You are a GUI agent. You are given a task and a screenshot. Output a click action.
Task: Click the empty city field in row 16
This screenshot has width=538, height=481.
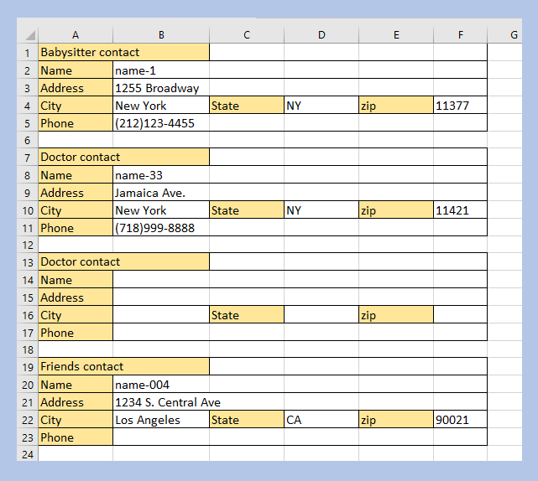(x=161, y=314)
